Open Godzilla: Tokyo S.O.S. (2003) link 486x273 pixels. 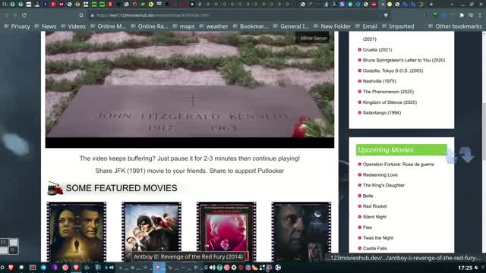coord(393,71)
